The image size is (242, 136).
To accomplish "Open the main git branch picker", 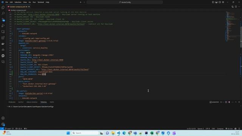I will tap(8, 128).
